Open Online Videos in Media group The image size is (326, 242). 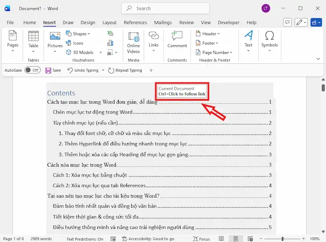click(134, 37)
